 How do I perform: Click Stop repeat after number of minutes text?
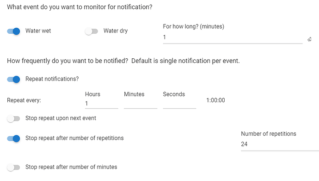click(71, 167)
